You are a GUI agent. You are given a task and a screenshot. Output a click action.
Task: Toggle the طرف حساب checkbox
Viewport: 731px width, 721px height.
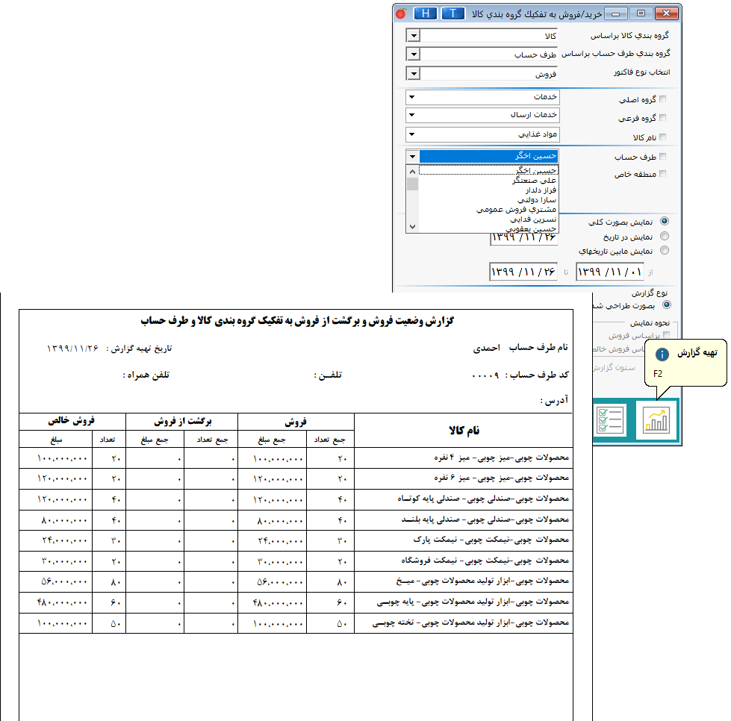click(662, 157)
